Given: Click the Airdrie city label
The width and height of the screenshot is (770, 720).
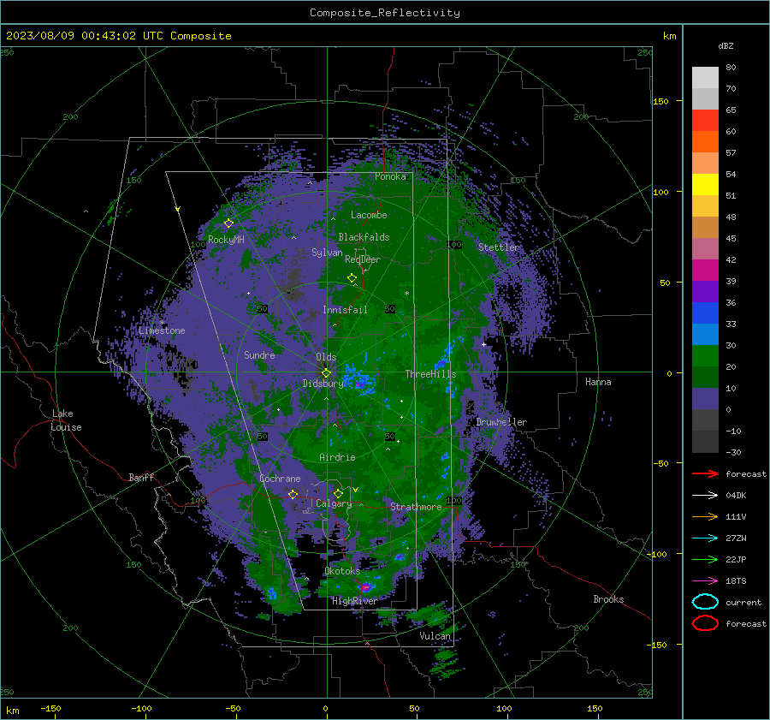Looking at the screenshot, I should [x=337, y=457].
